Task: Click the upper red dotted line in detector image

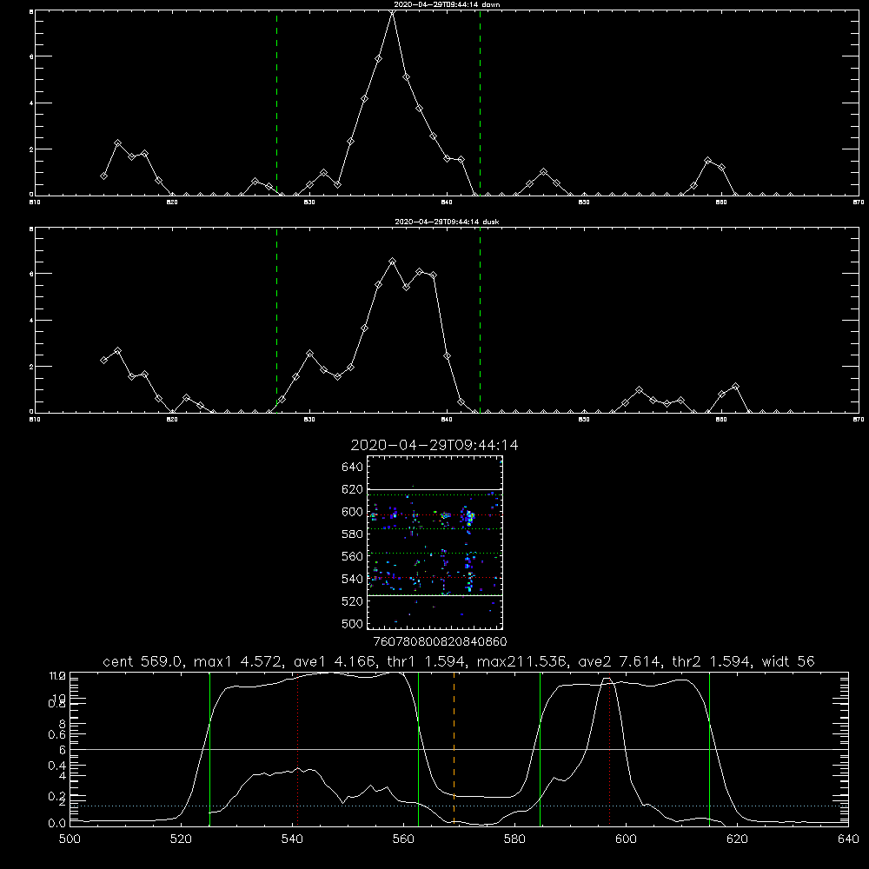Action: 434,514
